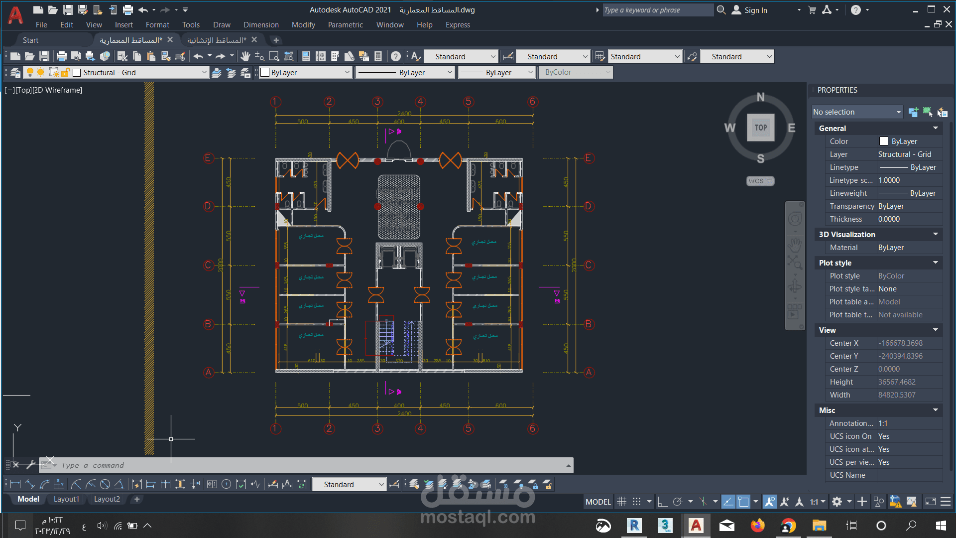The width and height of the screenshot is (956, 538).
Task: Click the Customization gear icon in the status bar
Action: click(x=837, y=502)
